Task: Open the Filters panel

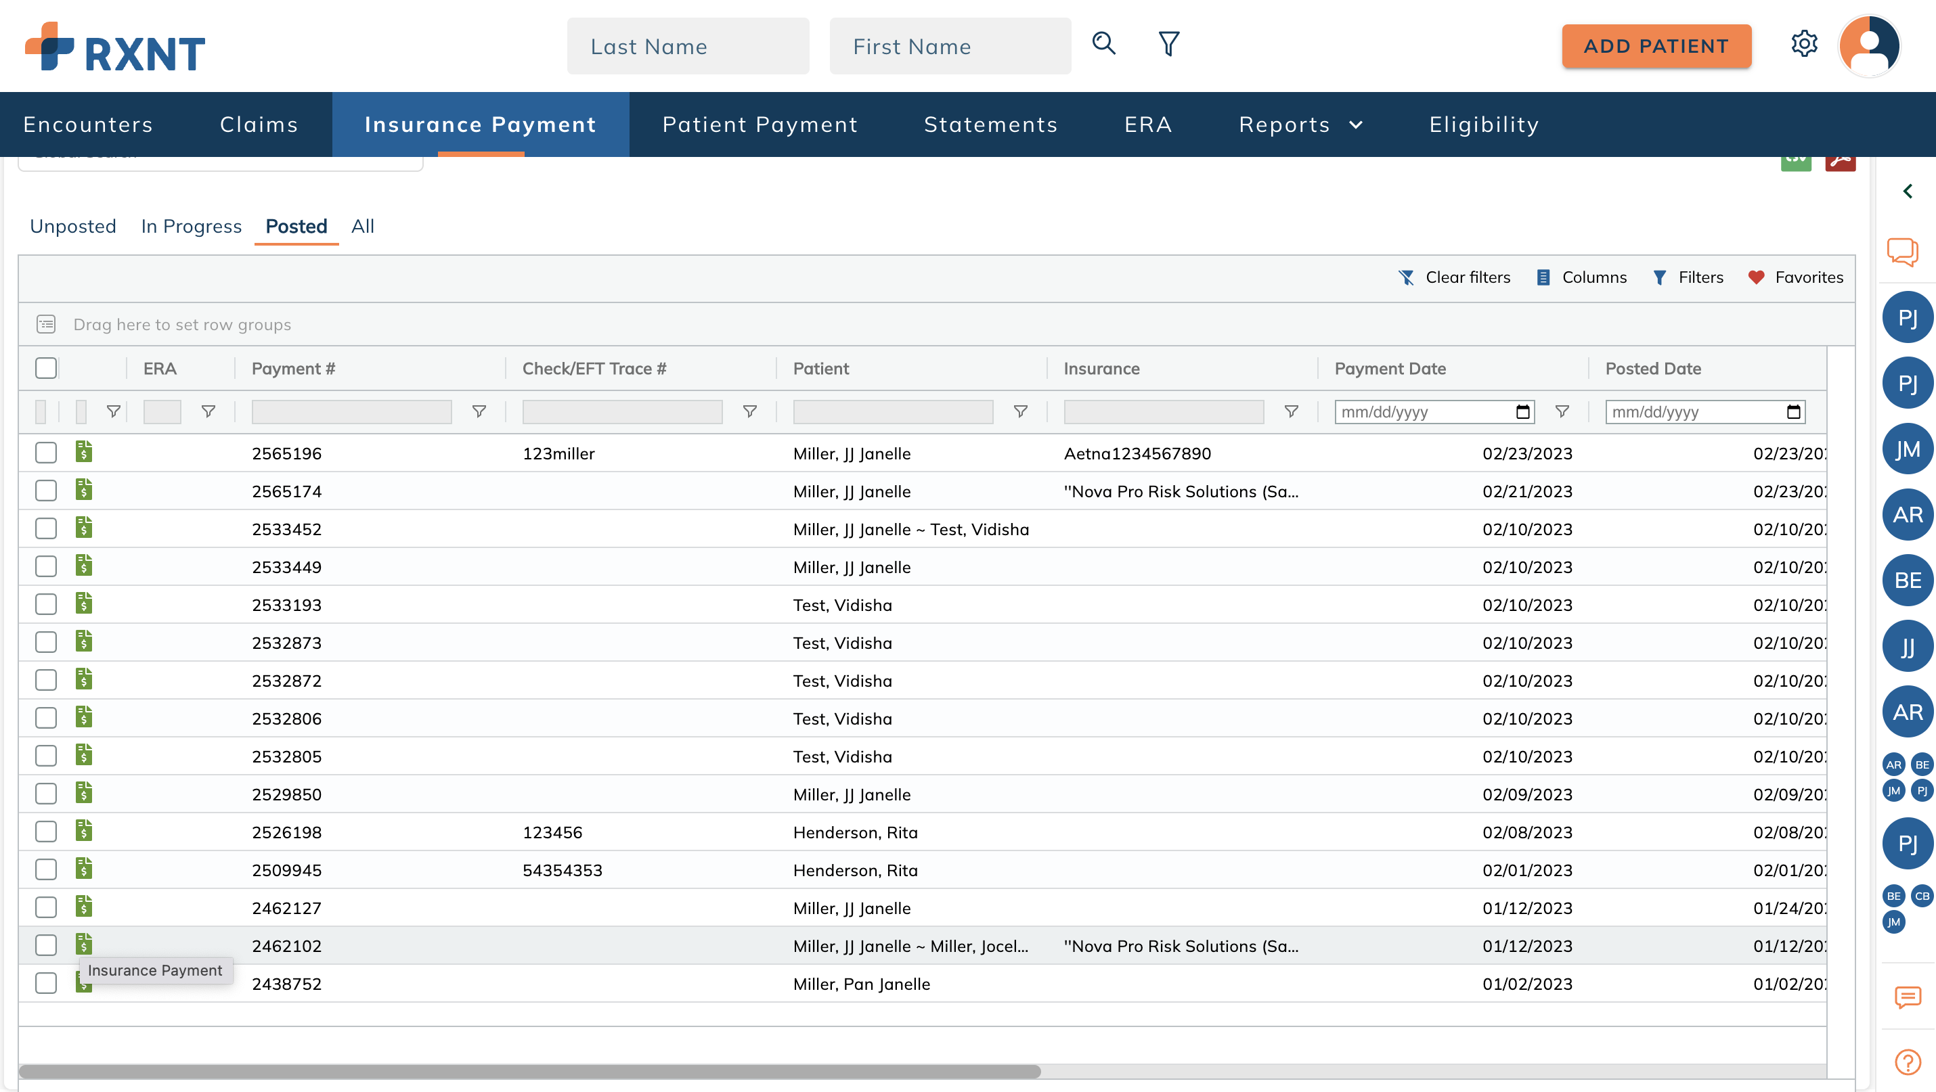Action: tap(1688, 277)
